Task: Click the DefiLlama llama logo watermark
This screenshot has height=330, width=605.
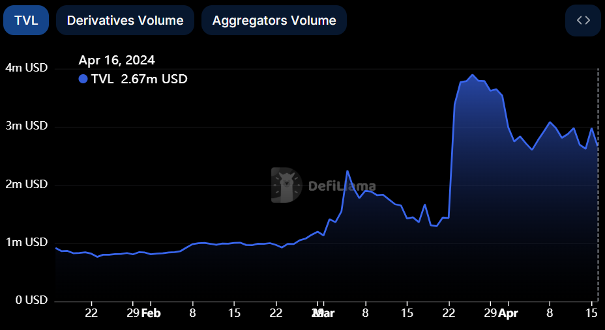Action: [x=287, y=186]
